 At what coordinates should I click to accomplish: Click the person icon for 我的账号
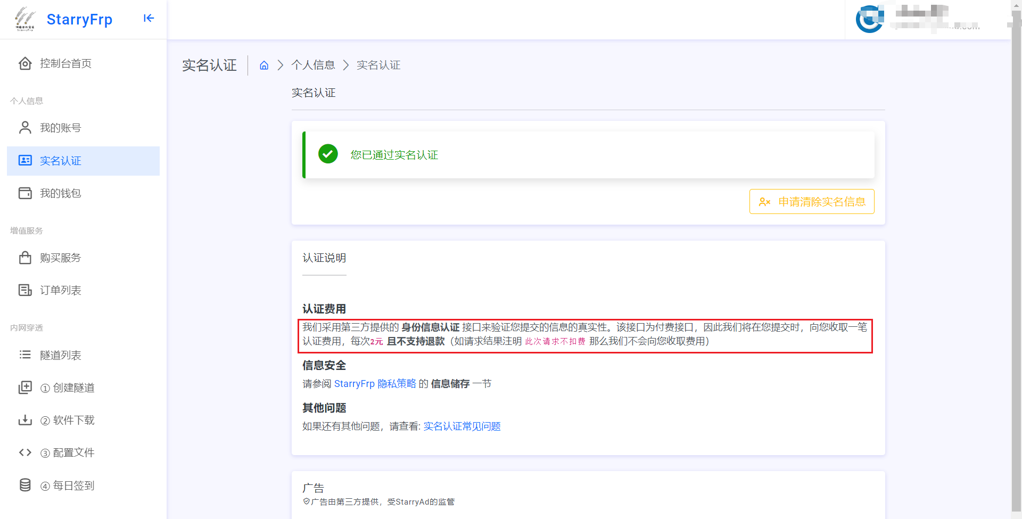click(25, 128)
